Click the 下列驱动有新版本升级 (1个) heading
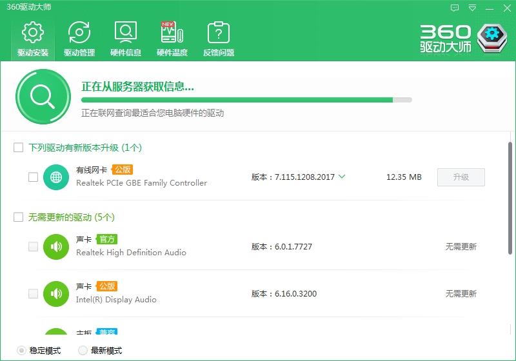Image resolution: width=516 pixels, height=361 pixels. (85, 148)
